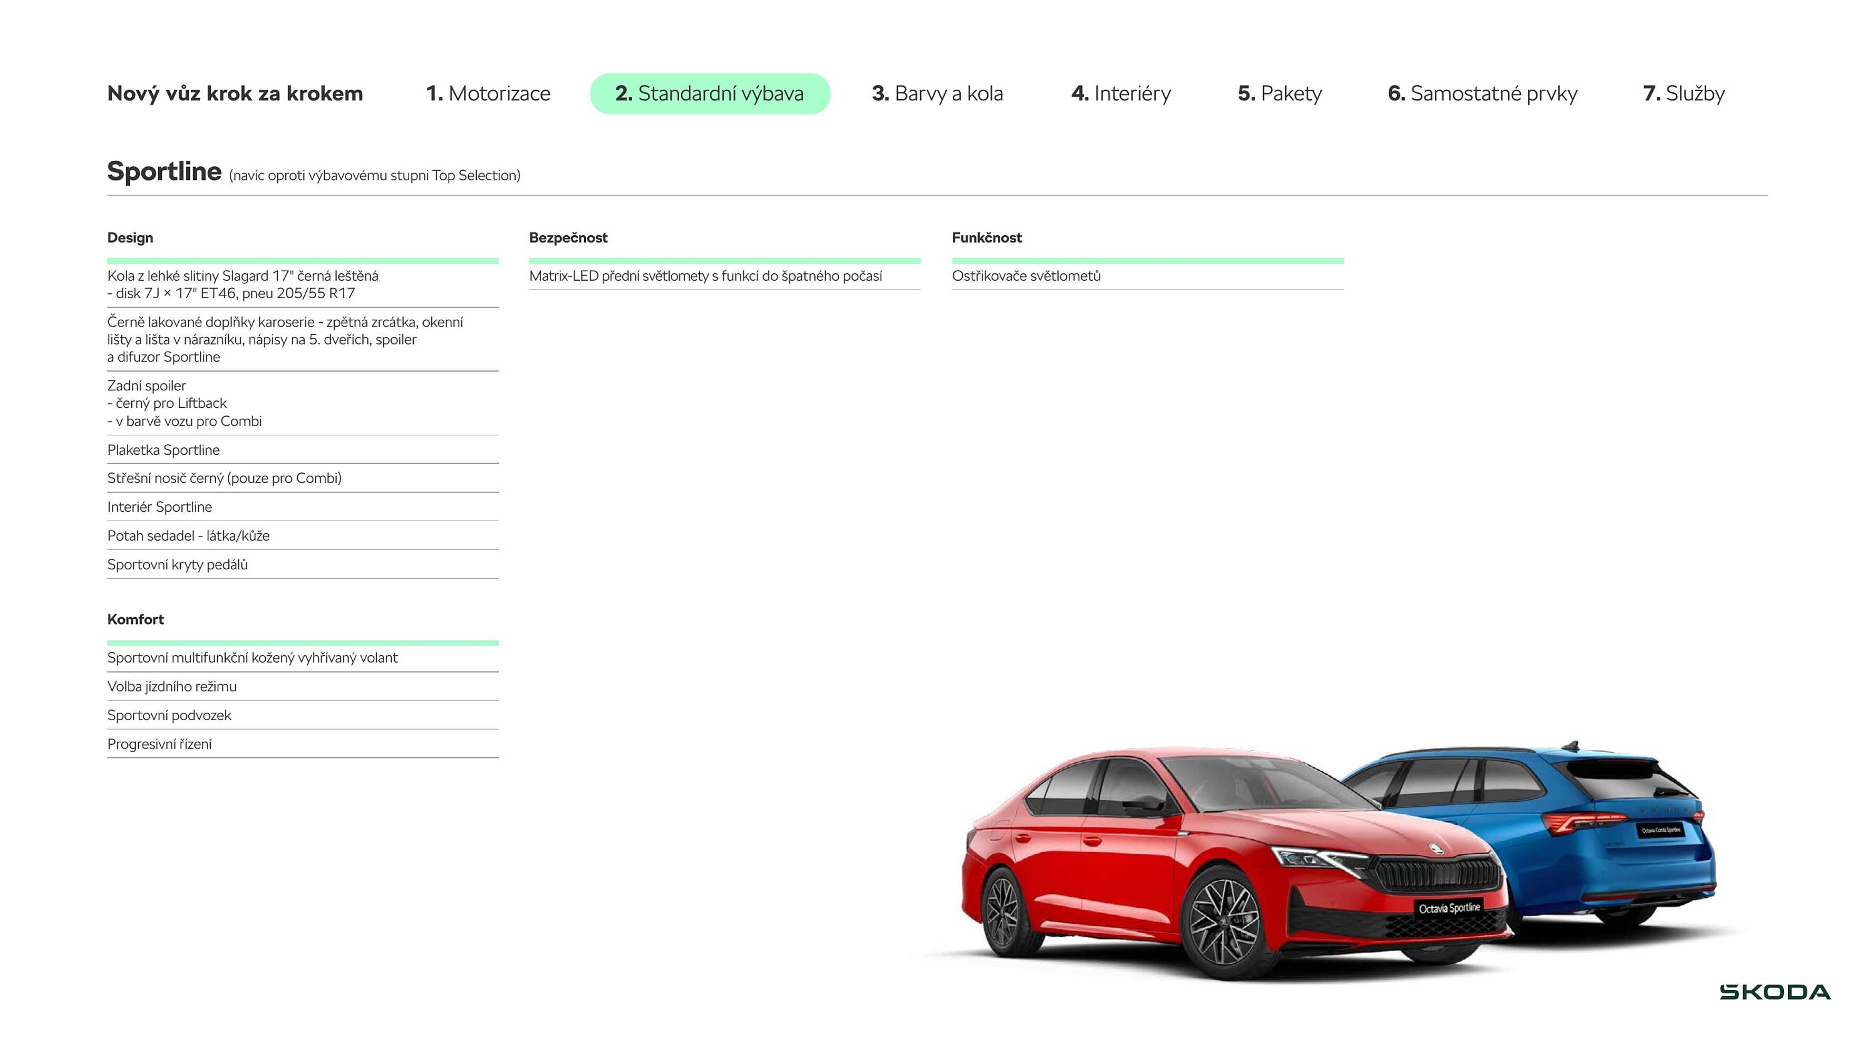Click the green highlight bar under Design
This screenshot has height=1055, width=1875.
coord(303,260)
